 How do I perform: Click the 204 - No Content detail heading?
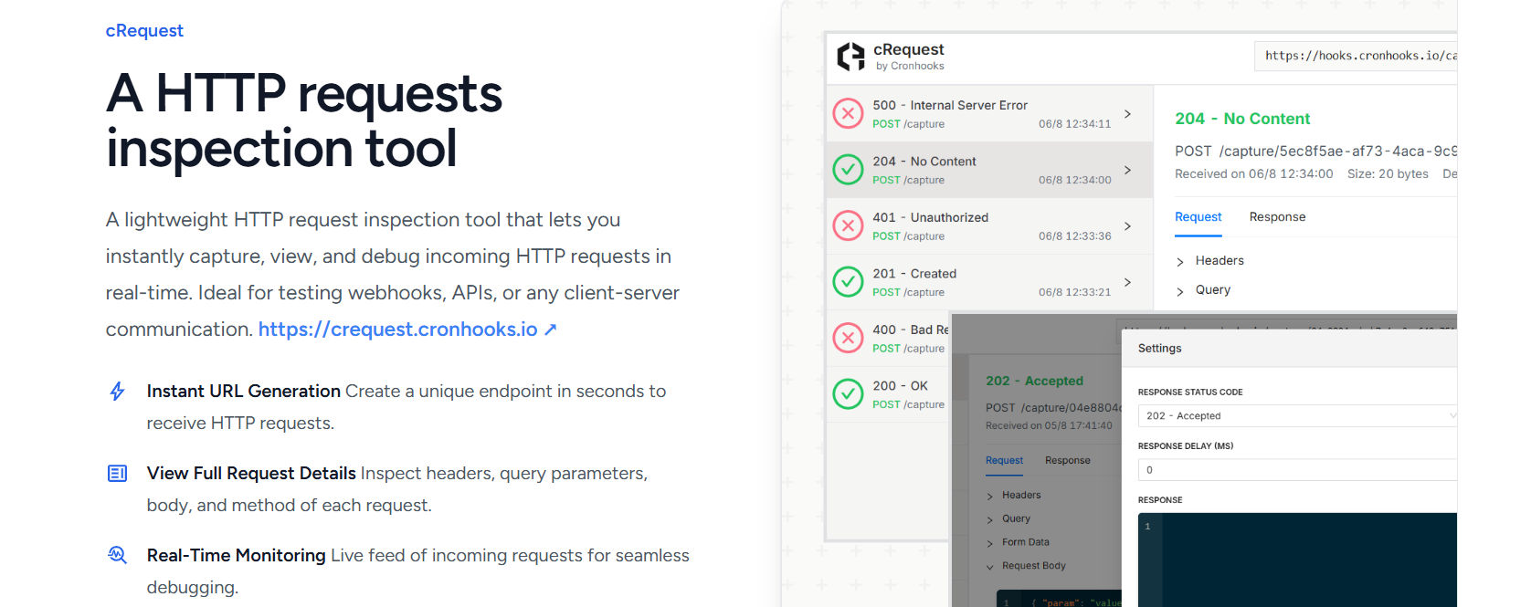pos(1242,119)
